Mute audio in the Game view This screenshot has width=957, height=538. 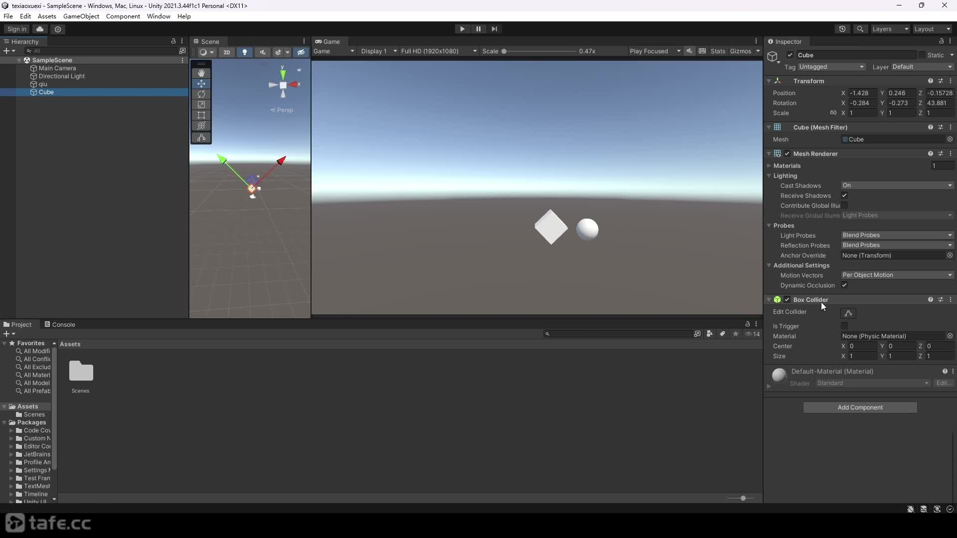click(x=689, y=51)
